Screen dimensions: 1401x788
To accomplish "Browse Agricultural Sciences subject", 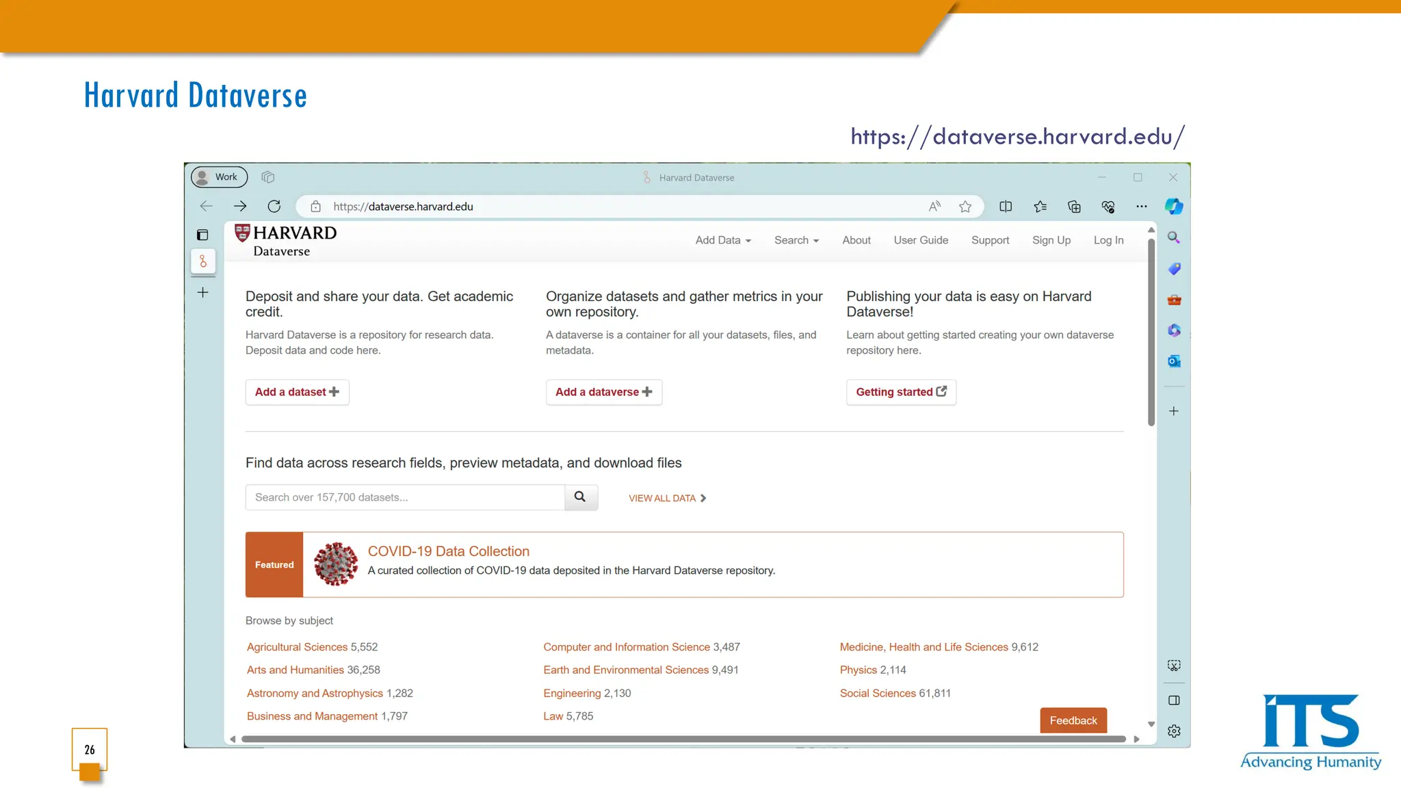I will (297, 647).
